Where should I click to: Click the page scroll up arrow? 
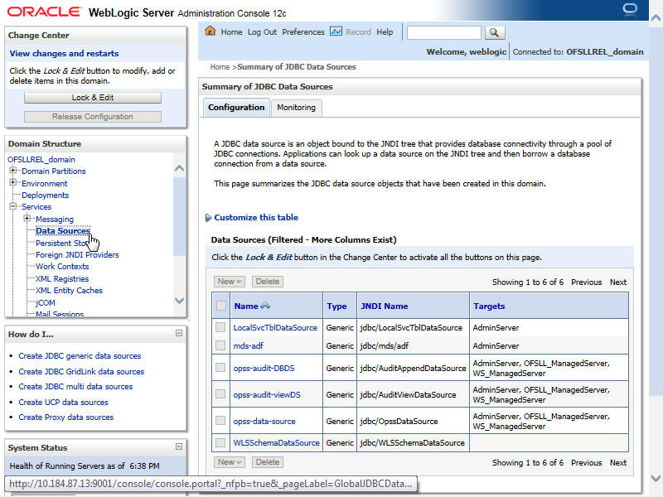coord(656,18)
